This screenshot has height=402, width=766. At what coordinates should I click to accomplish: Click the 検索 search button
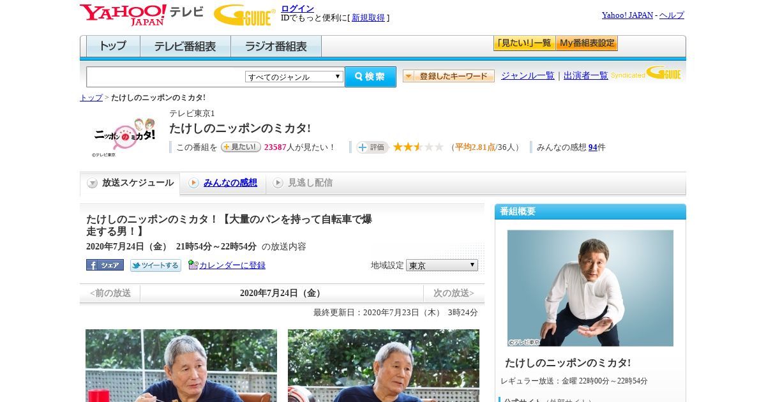[370, 77]
